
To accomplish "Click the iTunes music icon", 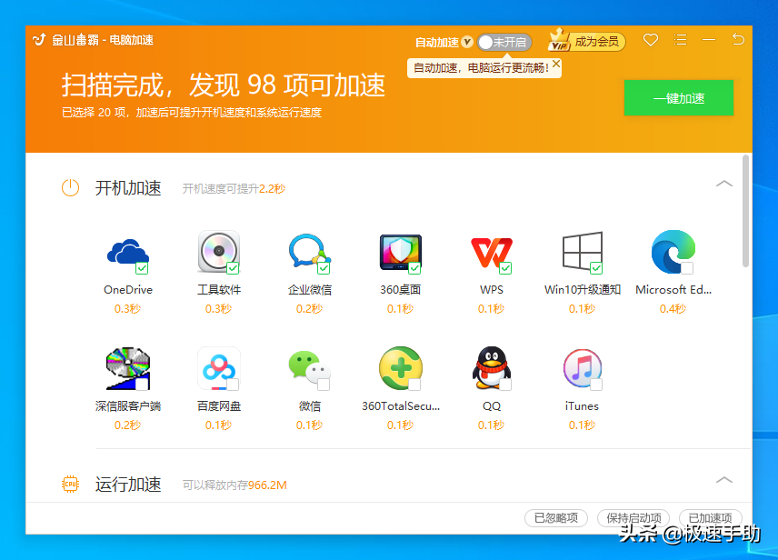I will point(582,368).
